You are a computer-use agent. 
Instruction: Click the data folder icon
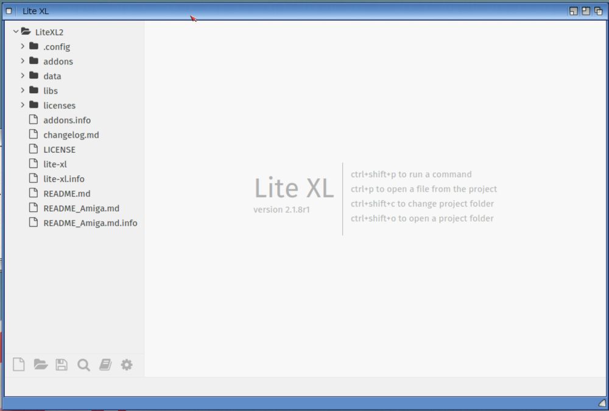[33, 76]
